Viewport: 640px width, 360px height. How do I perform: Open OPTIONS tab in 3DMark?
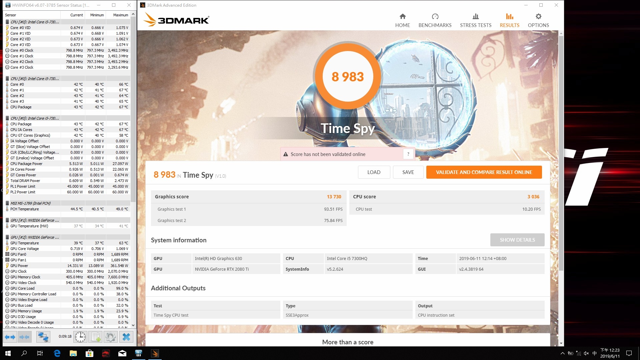pyautogui.click(x=538, y=20)
